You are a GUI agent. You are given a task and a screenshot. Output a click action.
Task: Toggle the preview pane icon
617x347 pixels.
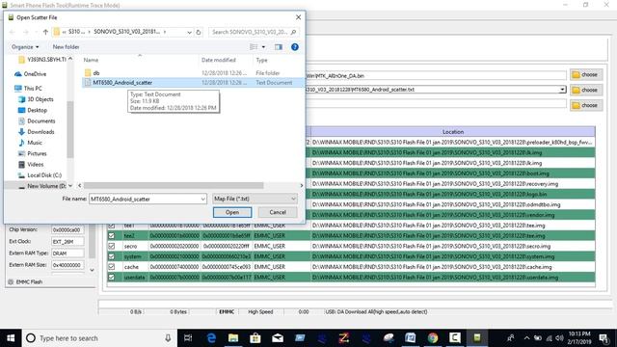click(x=279, y=47)
